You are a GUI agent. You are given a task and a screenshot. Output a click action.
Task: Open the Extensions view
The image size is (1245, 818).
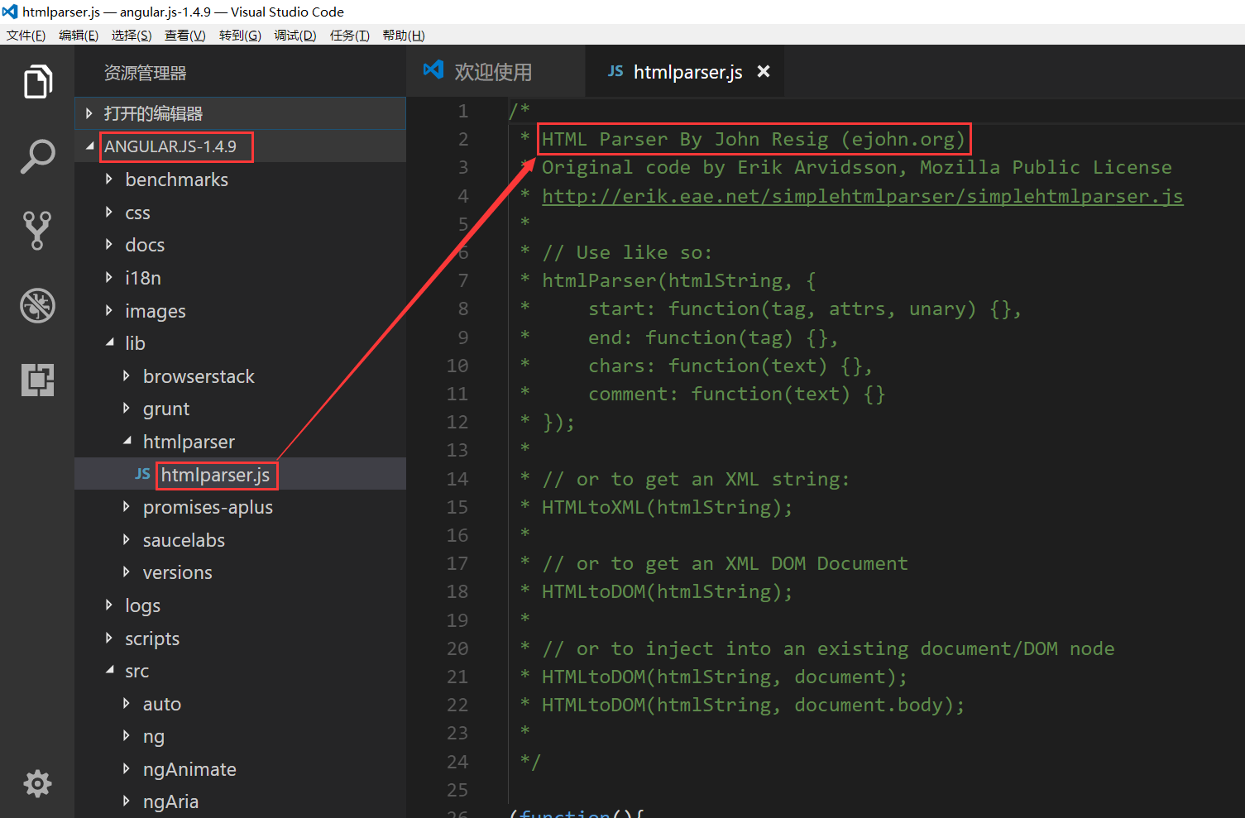tap(37, 380)
